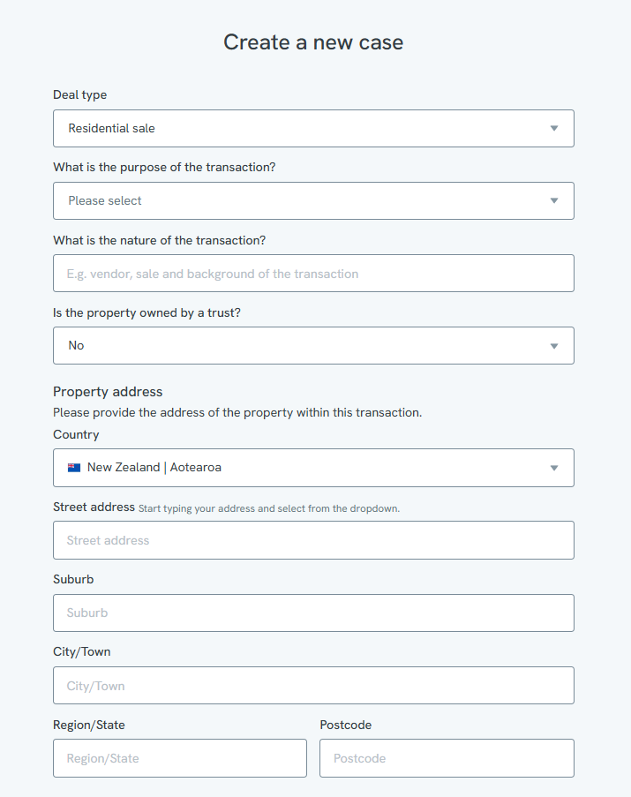Click the 'Street address' field label
The image size is (631, 797).
(x=94, y=508)
